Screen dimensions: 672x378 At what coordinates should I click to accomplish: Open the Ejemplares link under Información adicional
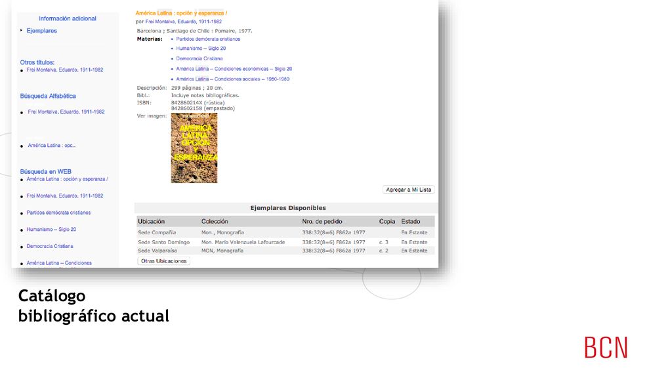pyautogui.click(x=41, y=31)
